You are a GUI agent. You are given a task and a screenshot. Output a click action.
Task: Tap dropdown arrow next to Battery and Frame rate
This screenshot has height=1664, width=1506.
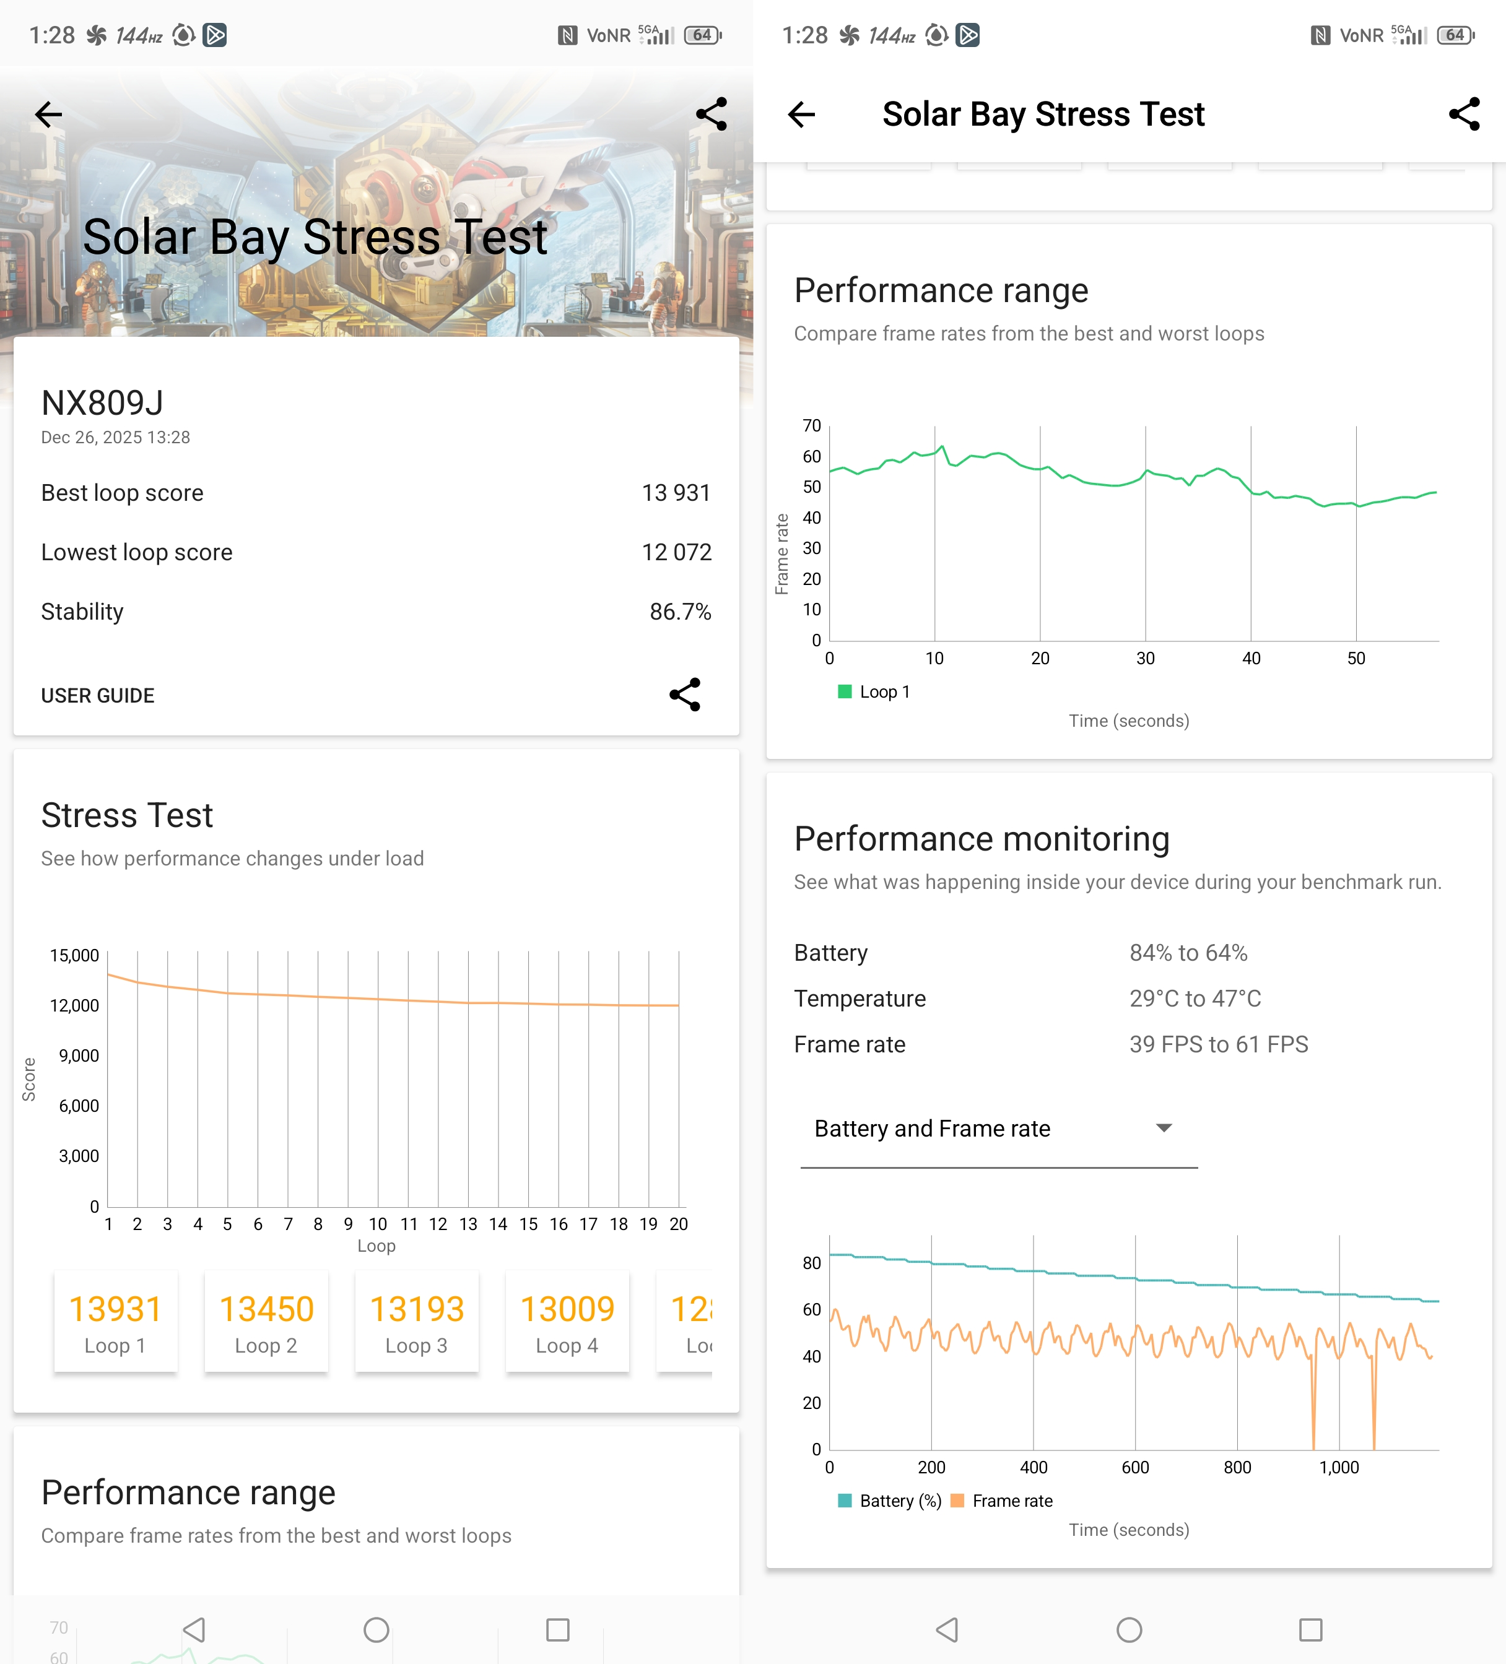(1164, 1129)
